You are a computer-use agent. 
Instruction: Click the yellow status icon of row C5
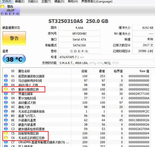[6, 133]
